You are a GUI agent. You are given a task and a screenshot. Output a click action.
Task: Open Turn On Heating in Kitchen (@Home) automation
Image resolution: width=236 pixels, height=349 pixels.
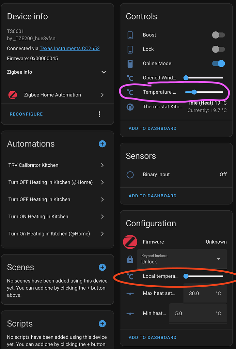(57, 234)
